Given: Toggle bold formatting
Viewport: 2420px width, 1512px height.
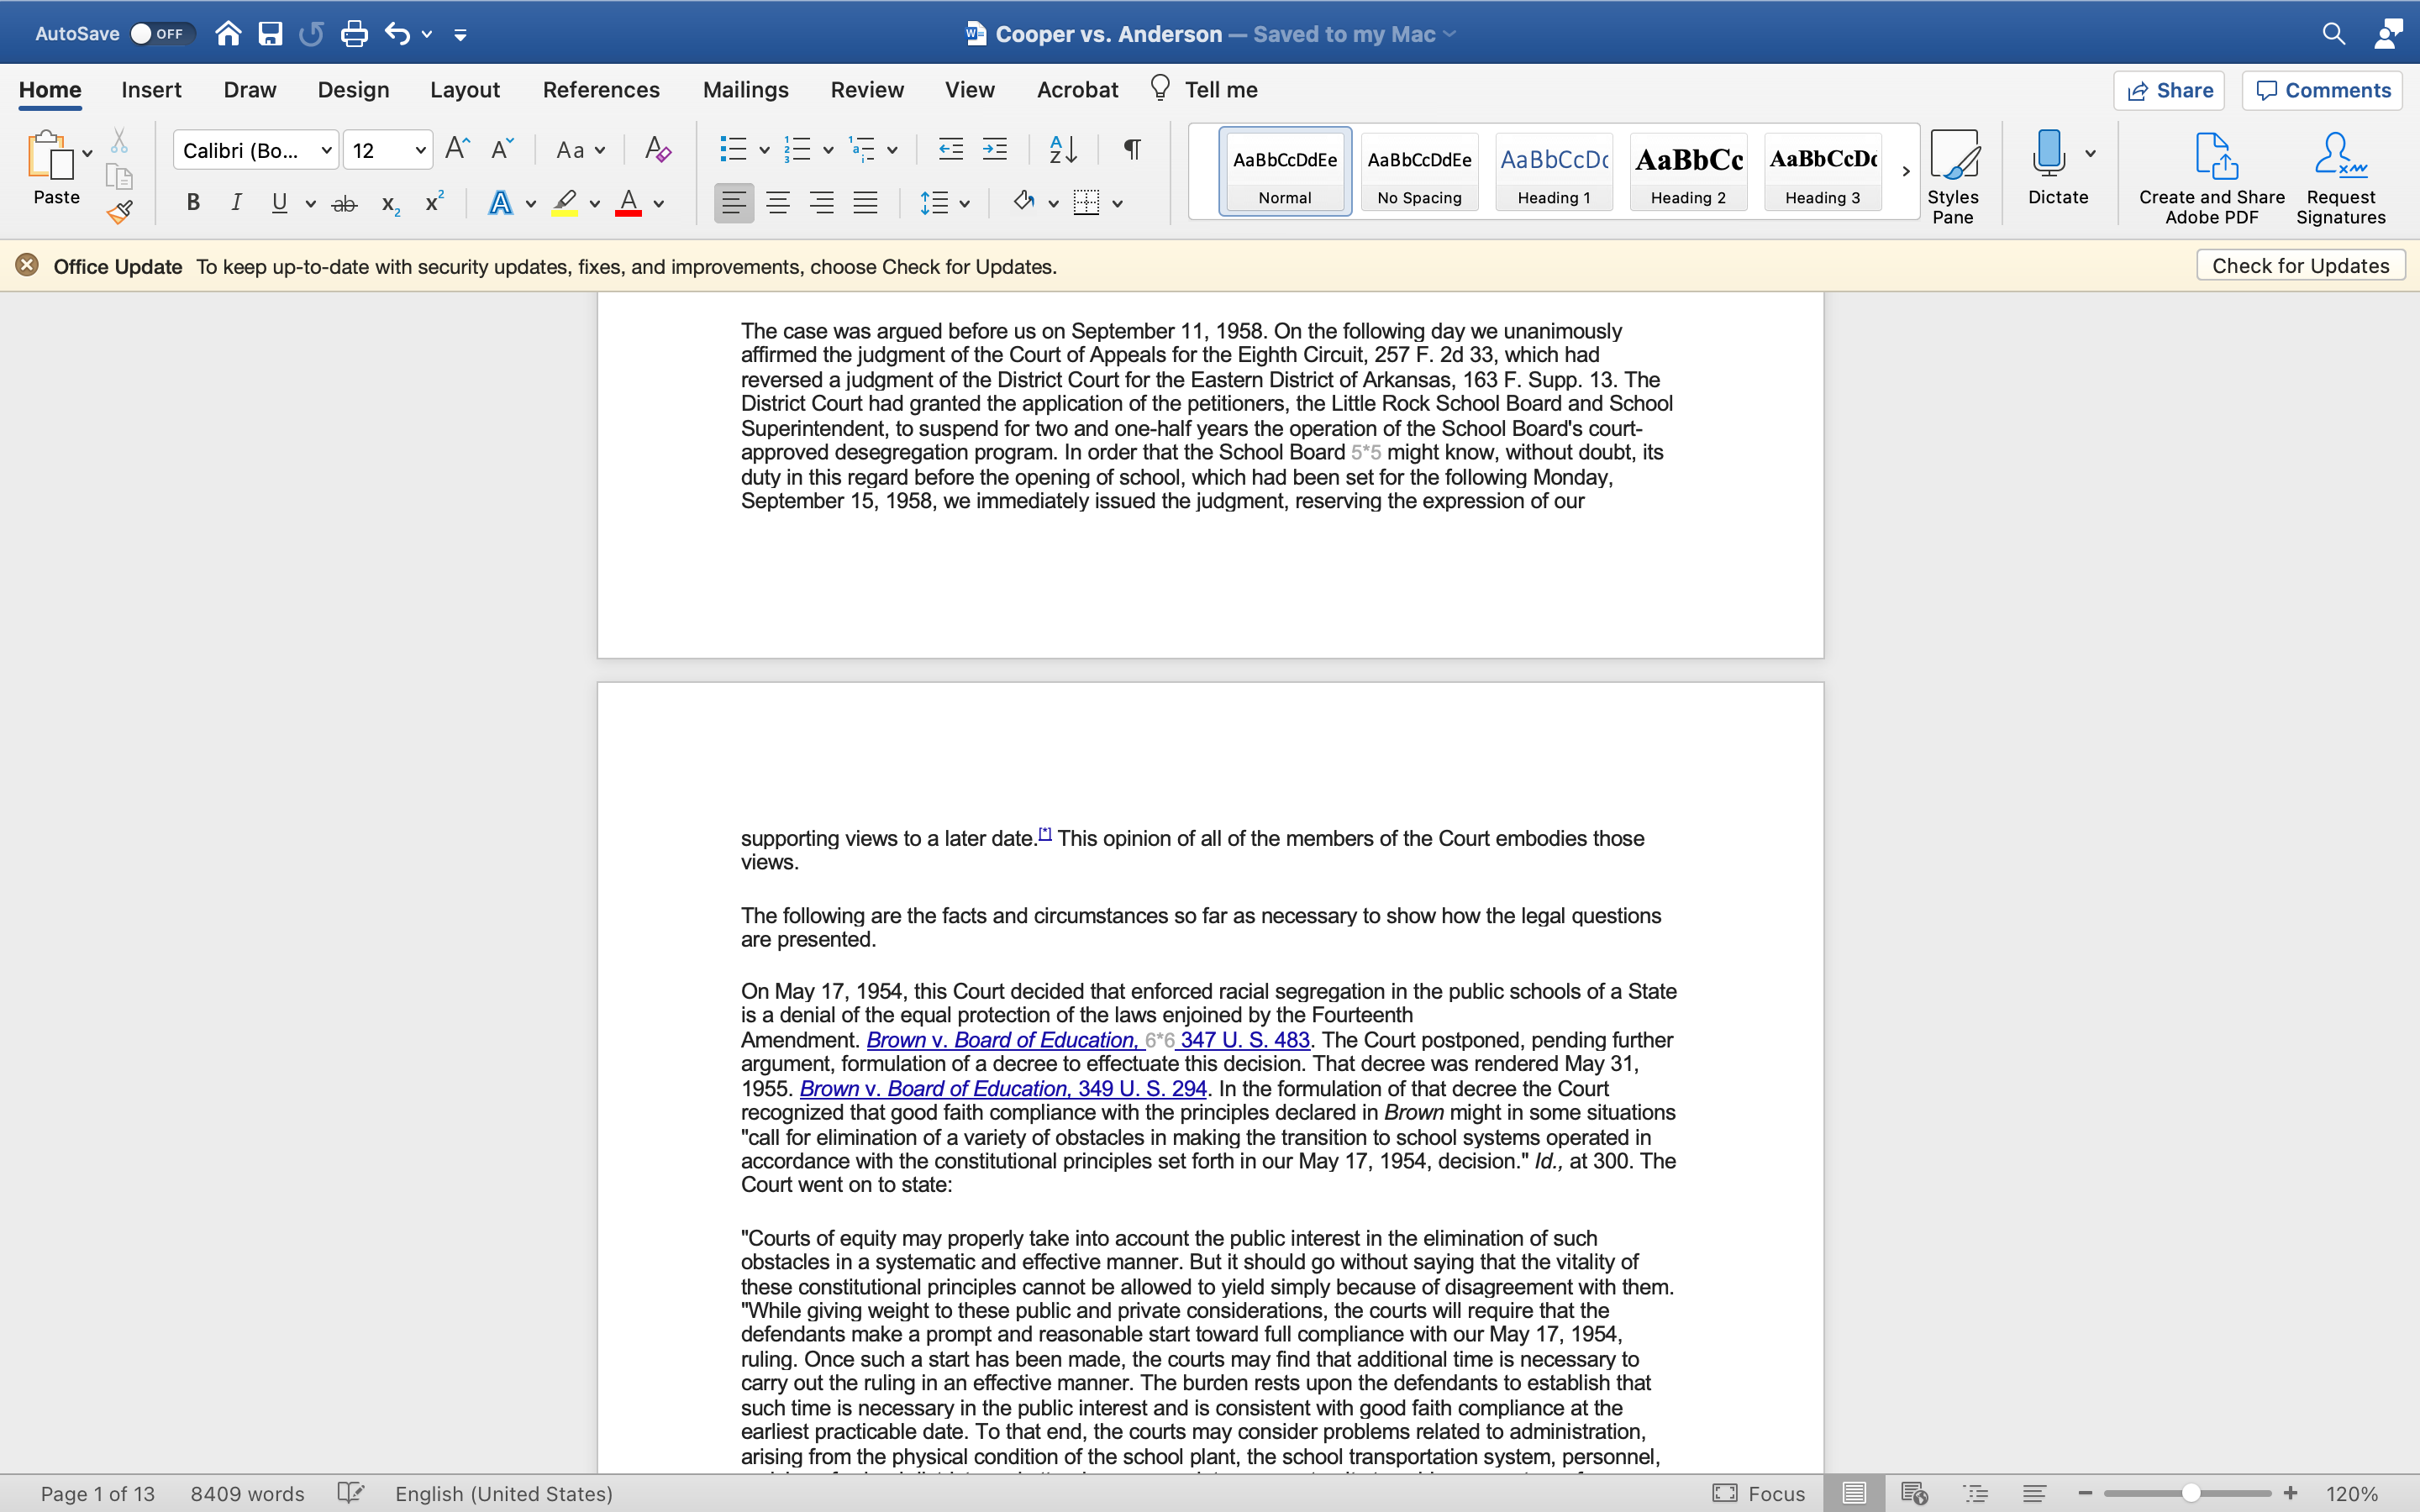Looking at the screenshot, I should click(192, 202).
